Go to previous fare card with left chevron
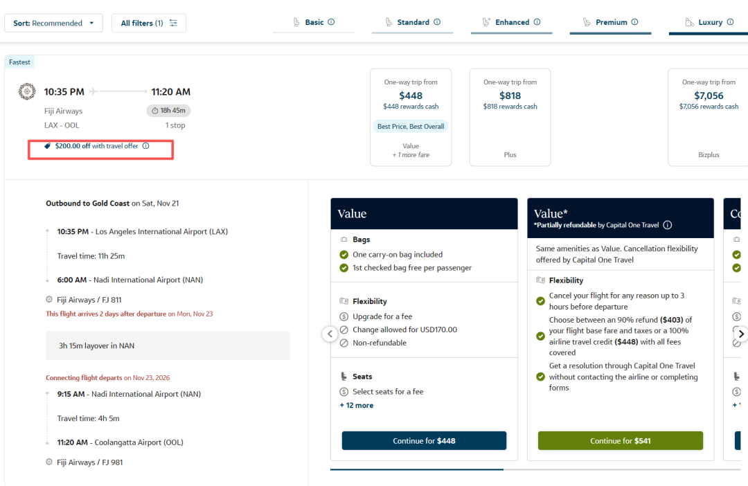This screenshot has width=748, height=486. [x=330, y=334]
